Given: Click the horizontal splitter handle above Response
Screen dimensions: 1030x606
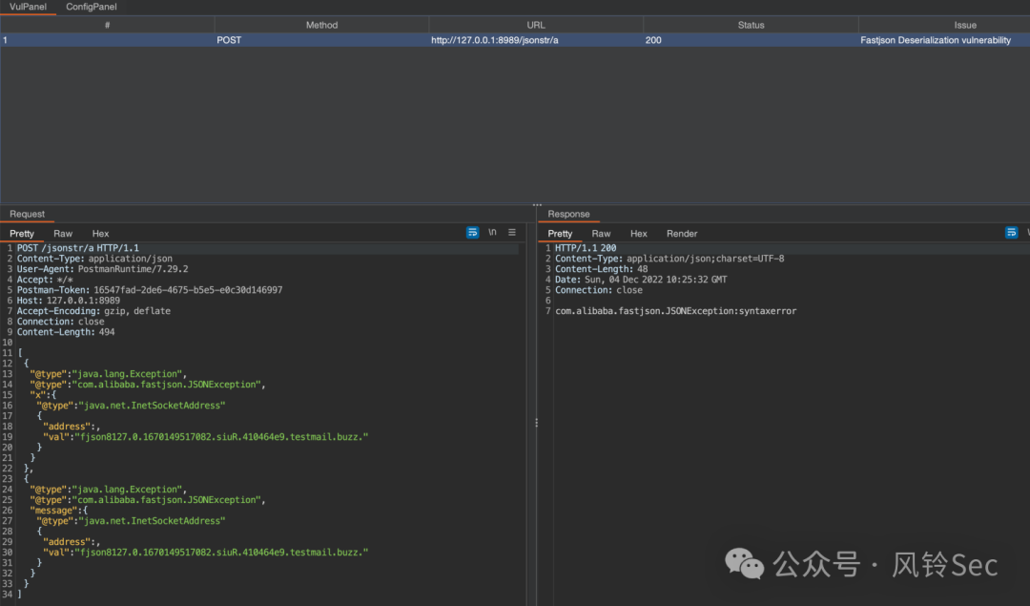Looking at the screenshot, I should pos(537,205).
